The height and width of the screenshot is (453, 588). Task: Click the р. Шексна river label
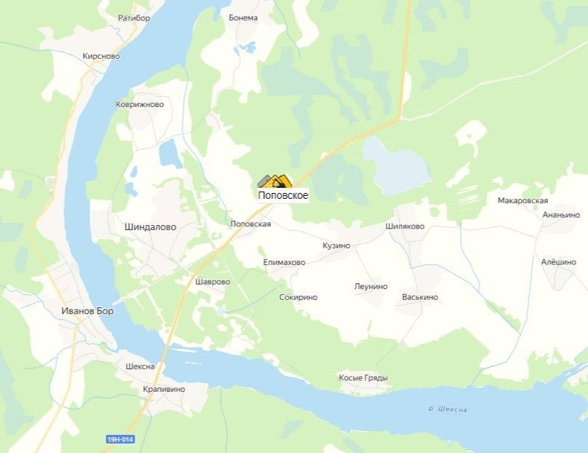[x=448, y=409]
